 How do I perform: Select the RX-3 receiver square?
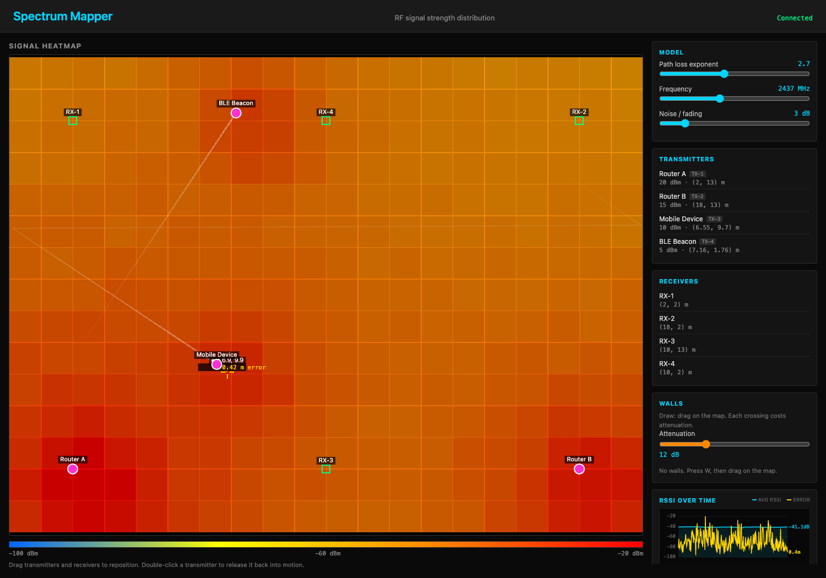click(x=326, y=469)
